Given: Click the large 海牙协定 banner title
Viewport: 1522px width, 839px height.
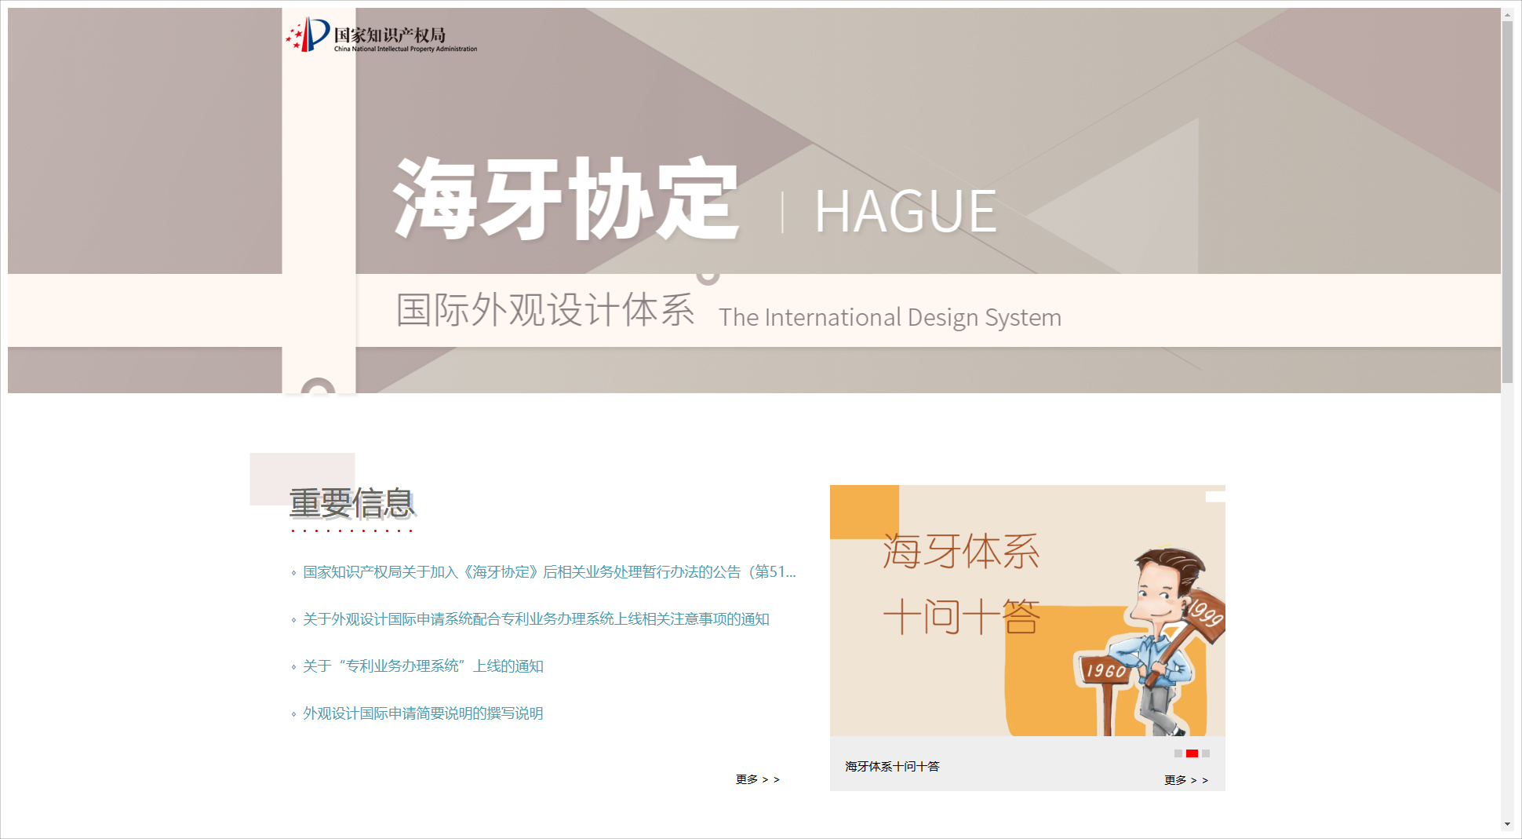Looking at the screenshot, I should [x=566, y=200].
